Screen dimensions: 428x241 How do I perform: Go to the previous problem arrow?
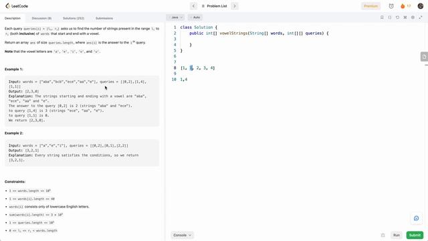193,6
